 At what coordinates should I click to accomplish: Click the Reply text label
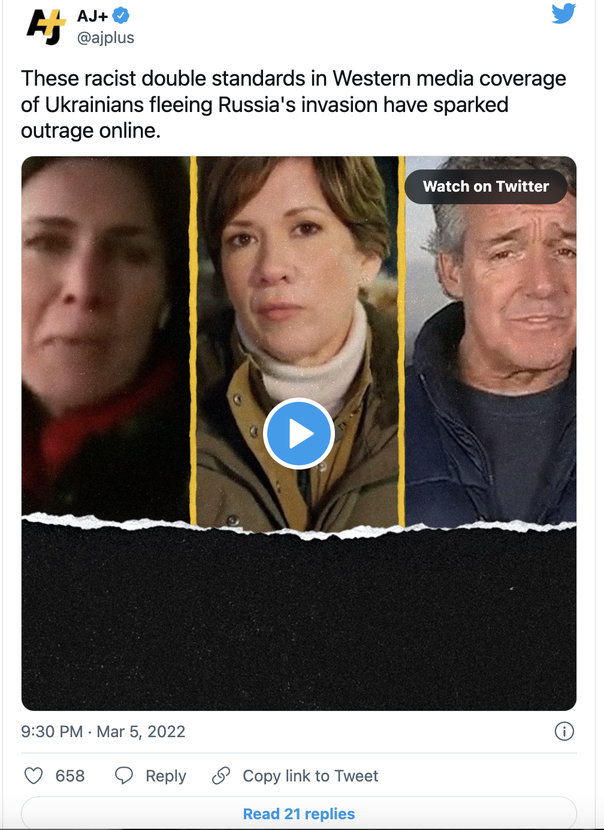coord(166,776)
